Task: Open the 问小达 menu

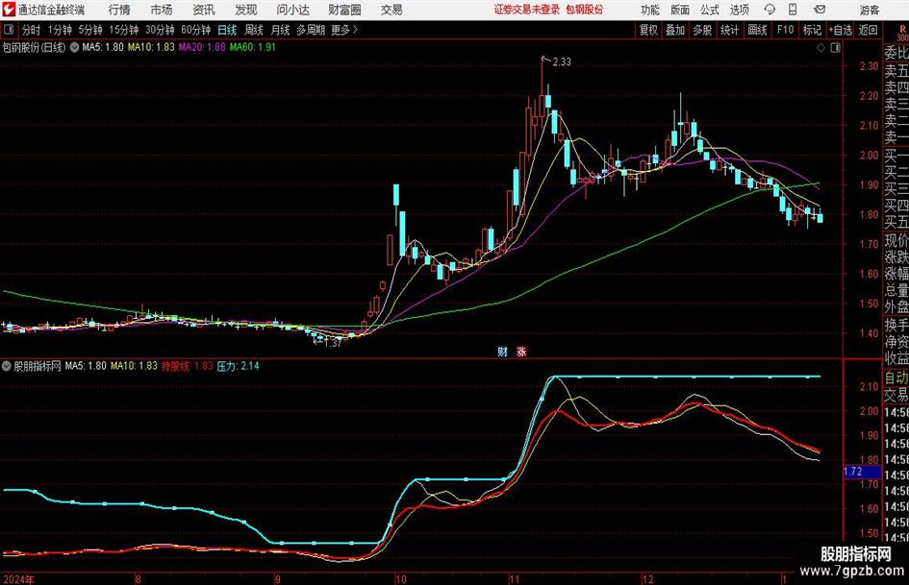Action: [x=292, y=10]
